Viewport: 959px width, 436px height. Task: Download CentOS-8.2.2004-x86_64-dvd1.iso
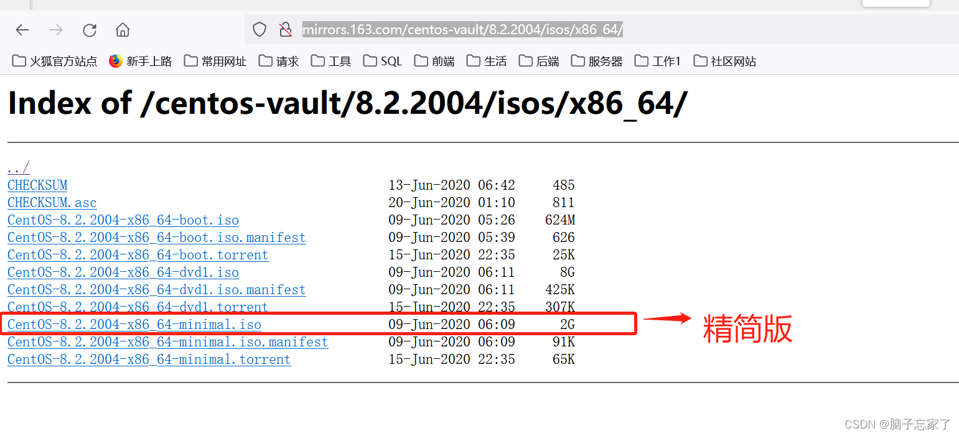(x=123, y=272)
